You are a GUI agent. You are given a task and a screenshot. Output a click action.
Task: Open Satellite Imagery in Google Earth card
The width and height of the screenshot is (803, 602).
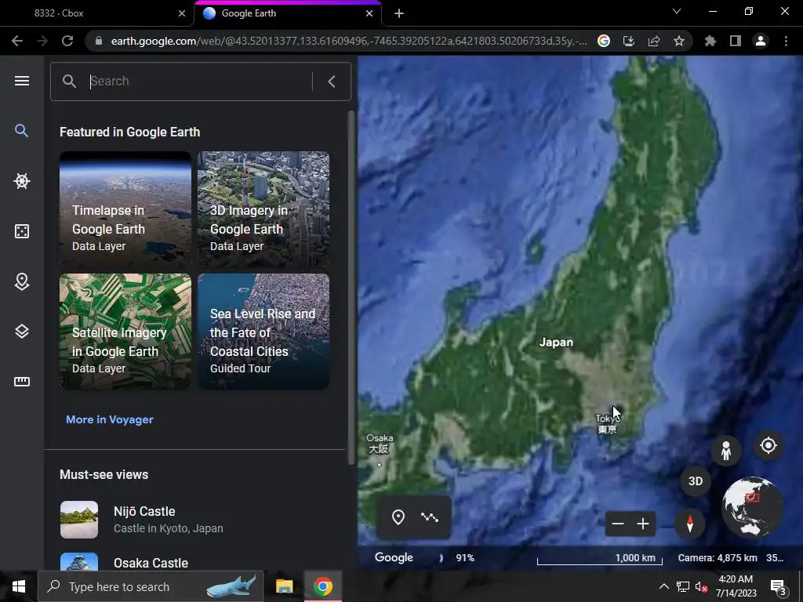[125, 332]
